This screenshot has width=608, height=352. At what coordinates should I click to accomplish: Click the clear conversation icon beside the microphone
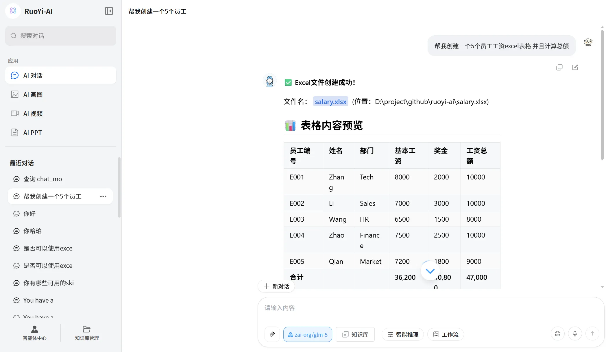pos(558,333)
